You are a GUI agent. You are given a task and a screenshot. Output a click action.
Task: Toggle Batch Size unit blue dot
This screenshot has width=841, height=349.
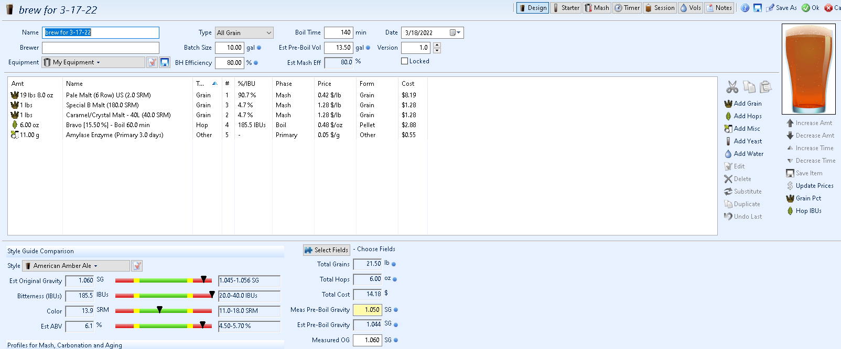[259, 48]
